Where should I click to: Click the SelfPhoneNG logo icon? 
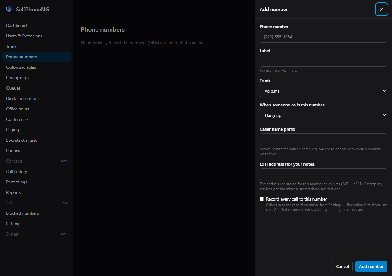9,9
